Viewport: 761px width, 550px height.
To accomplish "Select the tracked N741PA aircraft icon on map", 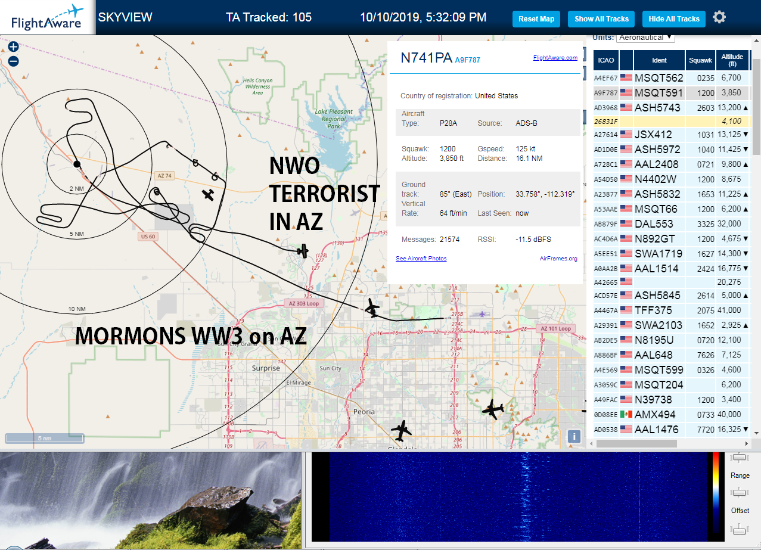I will pos(303,251).
